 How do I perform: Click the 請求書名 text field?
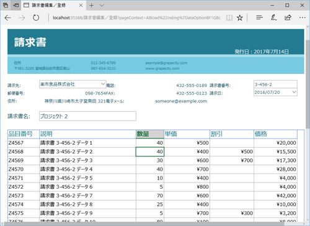(x=87, y=116)
